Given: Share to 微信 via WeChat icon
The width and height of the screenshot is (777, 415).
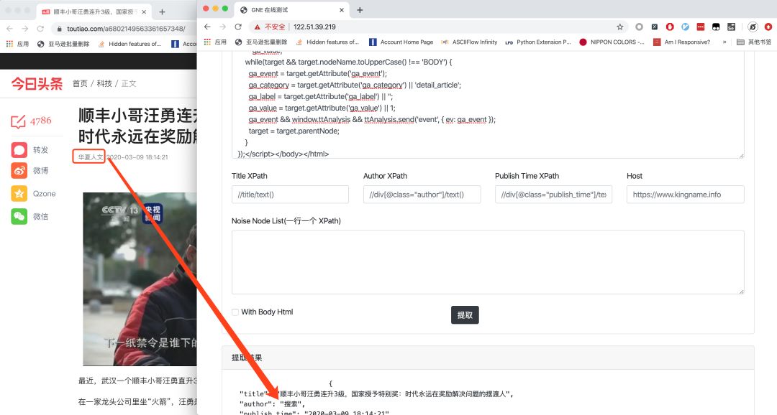Looking at the screenshot, I should (19, 216).
